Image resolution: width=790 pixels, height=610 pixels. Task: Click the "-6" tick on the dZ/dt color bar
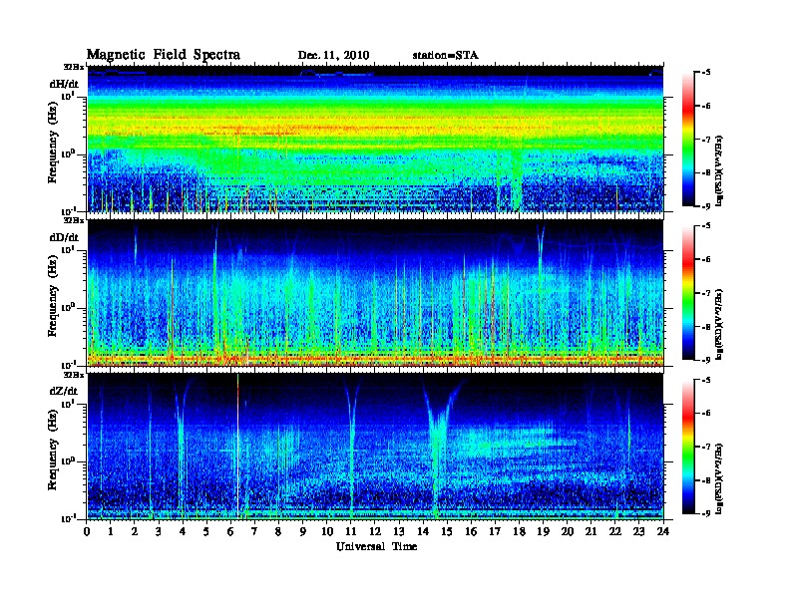pyautogui.click(x=706, y=413)
